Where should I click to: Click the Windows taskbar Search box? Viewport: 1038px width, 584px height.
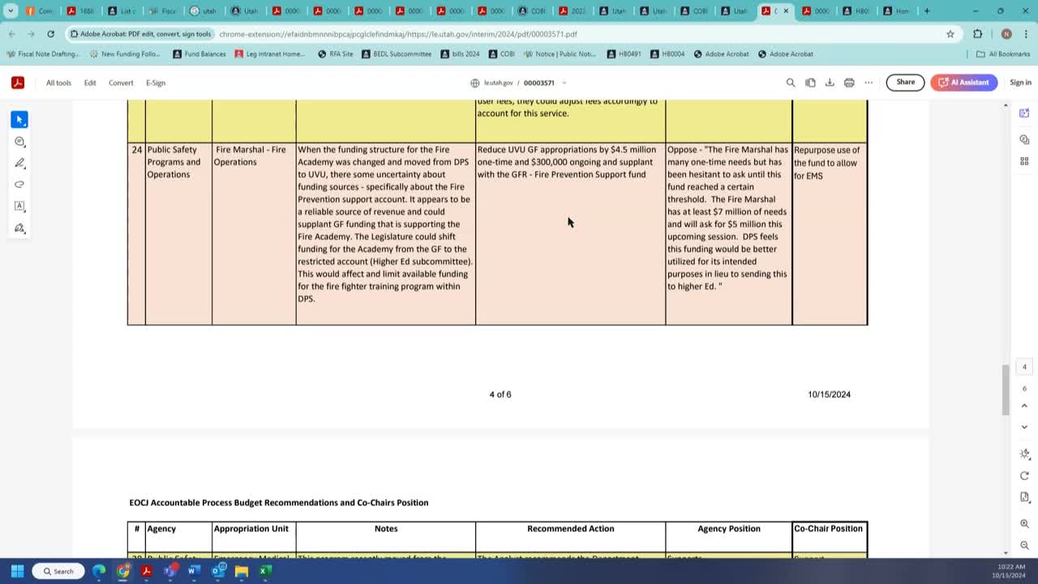tap(58, 571)
